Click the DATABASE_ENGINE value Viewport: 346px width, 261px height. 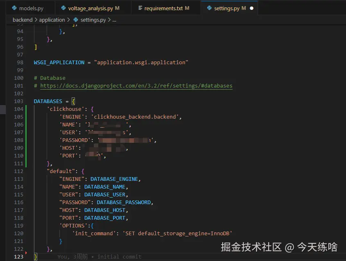(x=114, y=179)
